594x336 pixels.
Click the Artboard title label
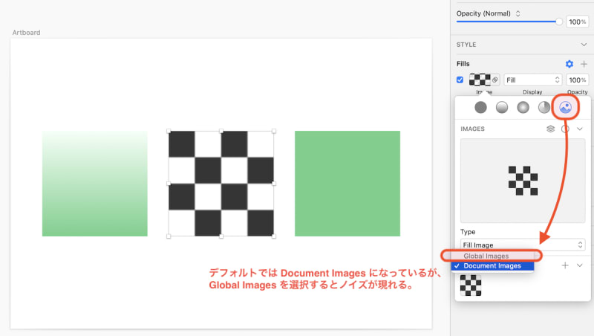(x=26, y=33)
